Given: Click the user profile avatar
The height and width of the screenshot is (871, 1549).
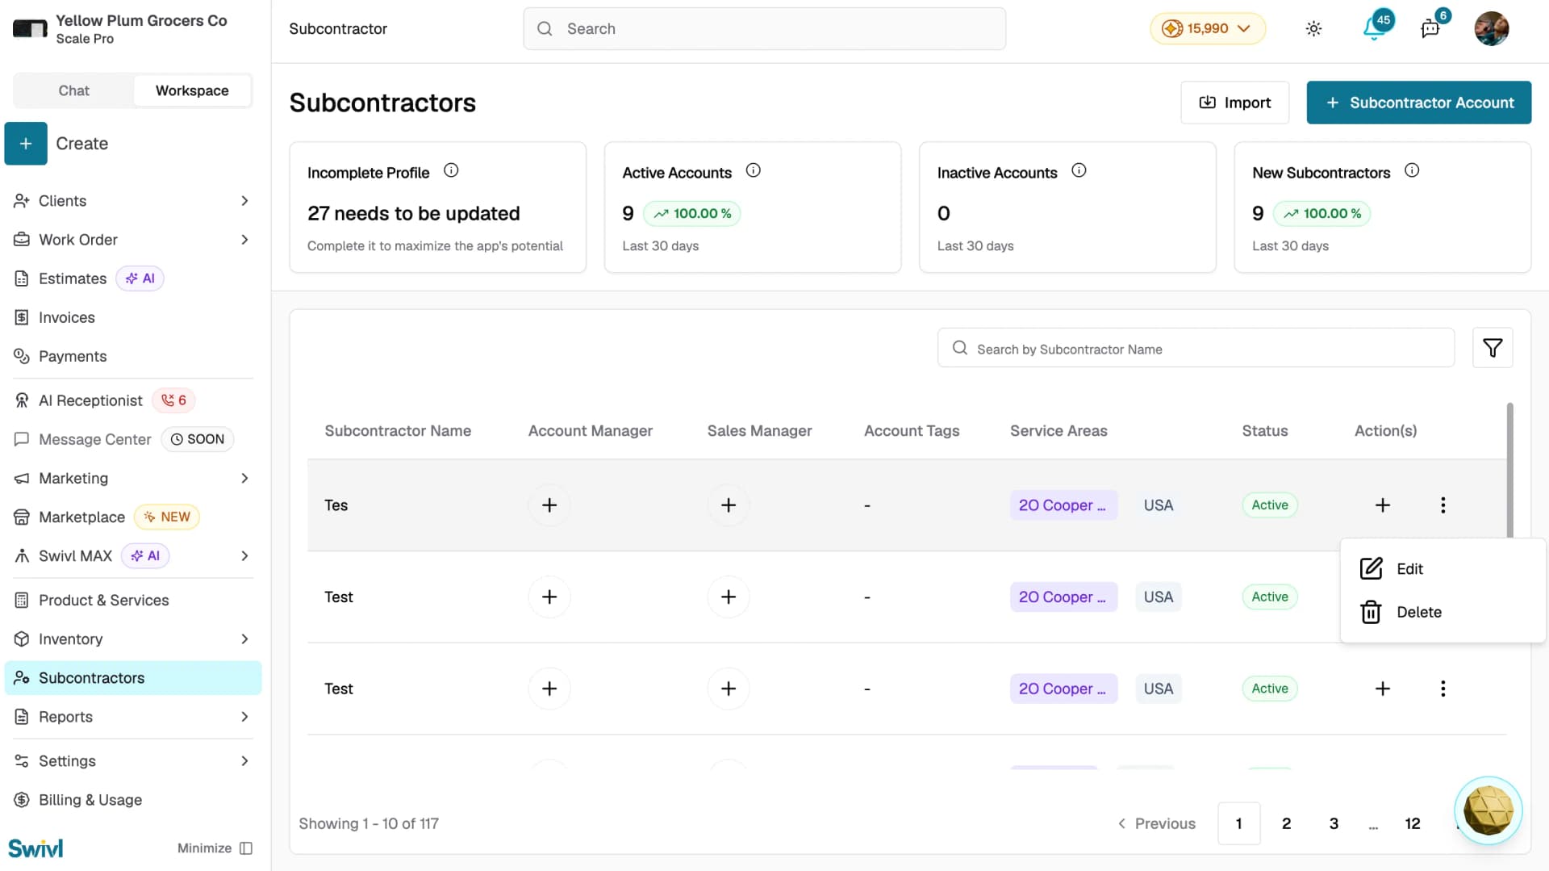Looking at the screenshot, I should tap(1491, 29).
